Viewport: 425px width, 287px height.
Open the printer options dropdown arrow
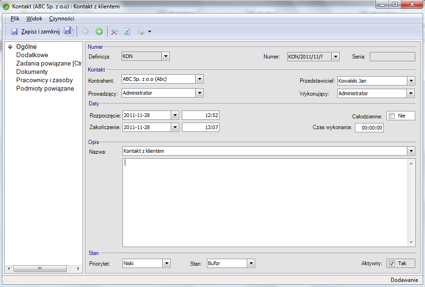click(149, 32)
